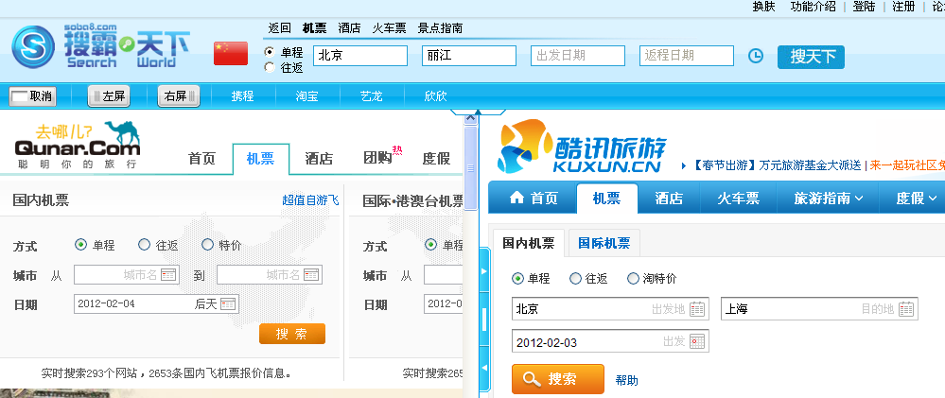945x398 pixels.
Task: Open Kuxun departure date calendar icon
Action: (697, 341)
